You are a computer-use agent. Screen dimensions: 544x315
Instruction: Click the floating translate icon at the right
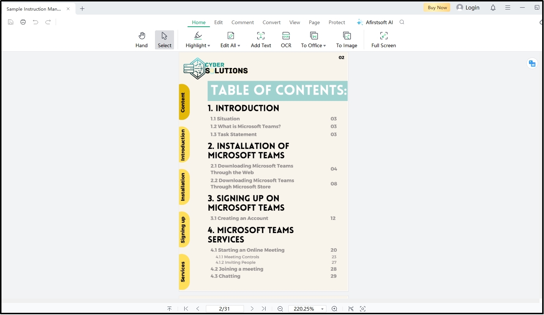tap(532, 64)
